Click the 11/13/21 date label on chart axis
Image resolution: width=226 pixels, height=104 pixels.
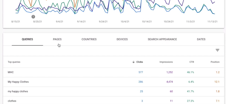point(212,22)
